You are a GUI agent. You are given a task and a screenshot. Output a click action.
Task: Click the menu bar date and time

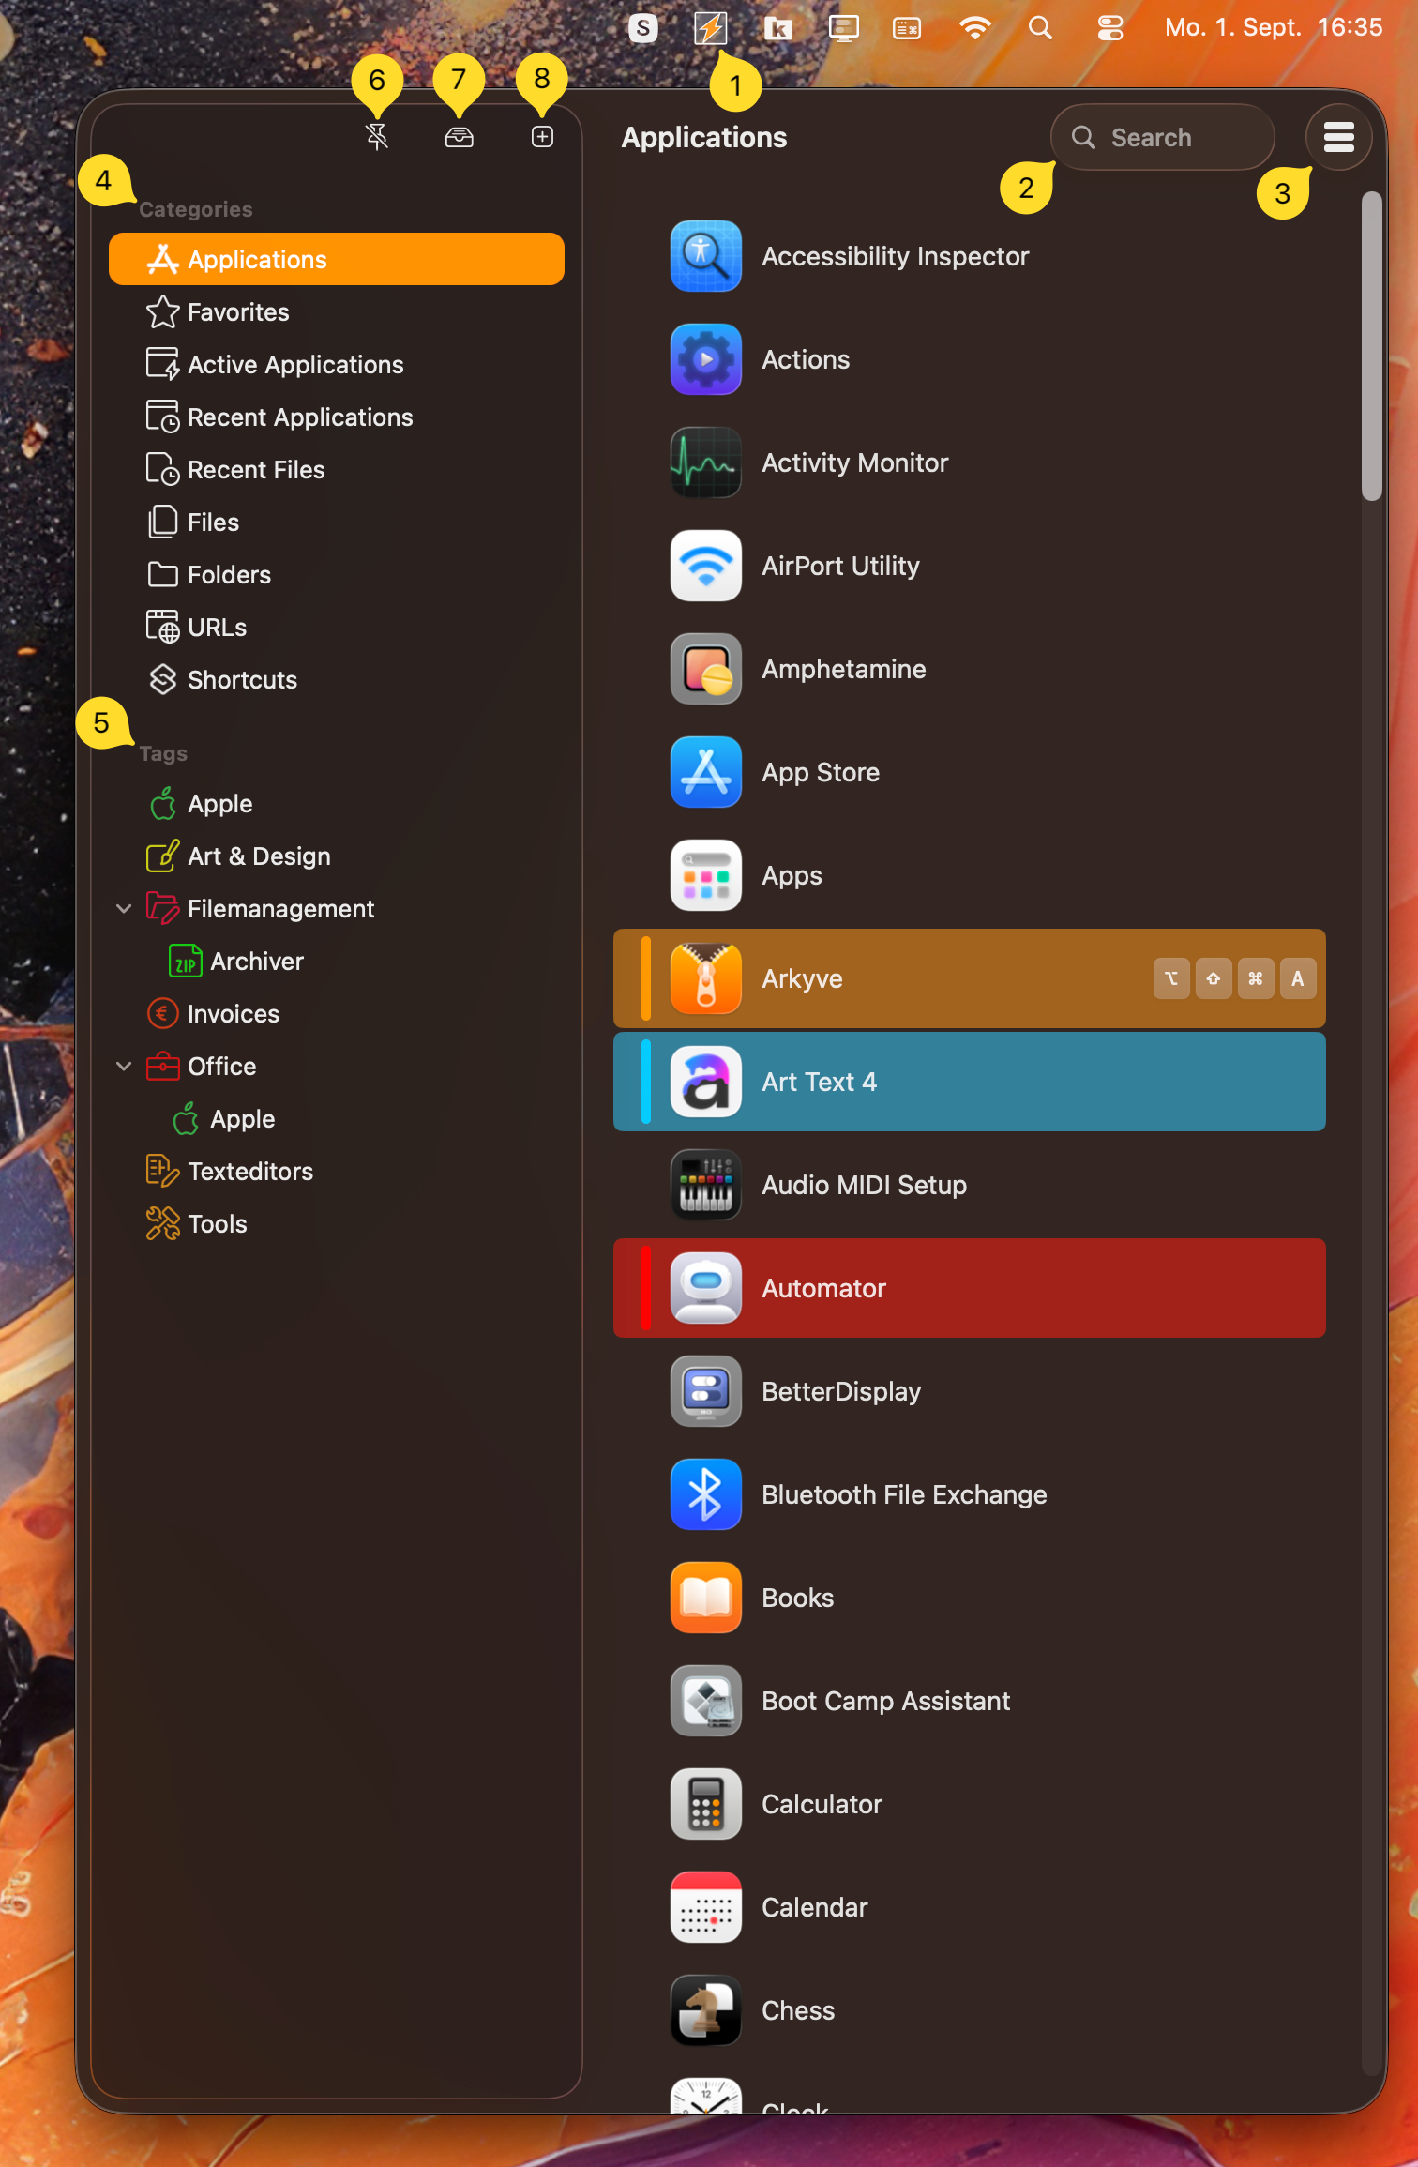[1274, 27]
